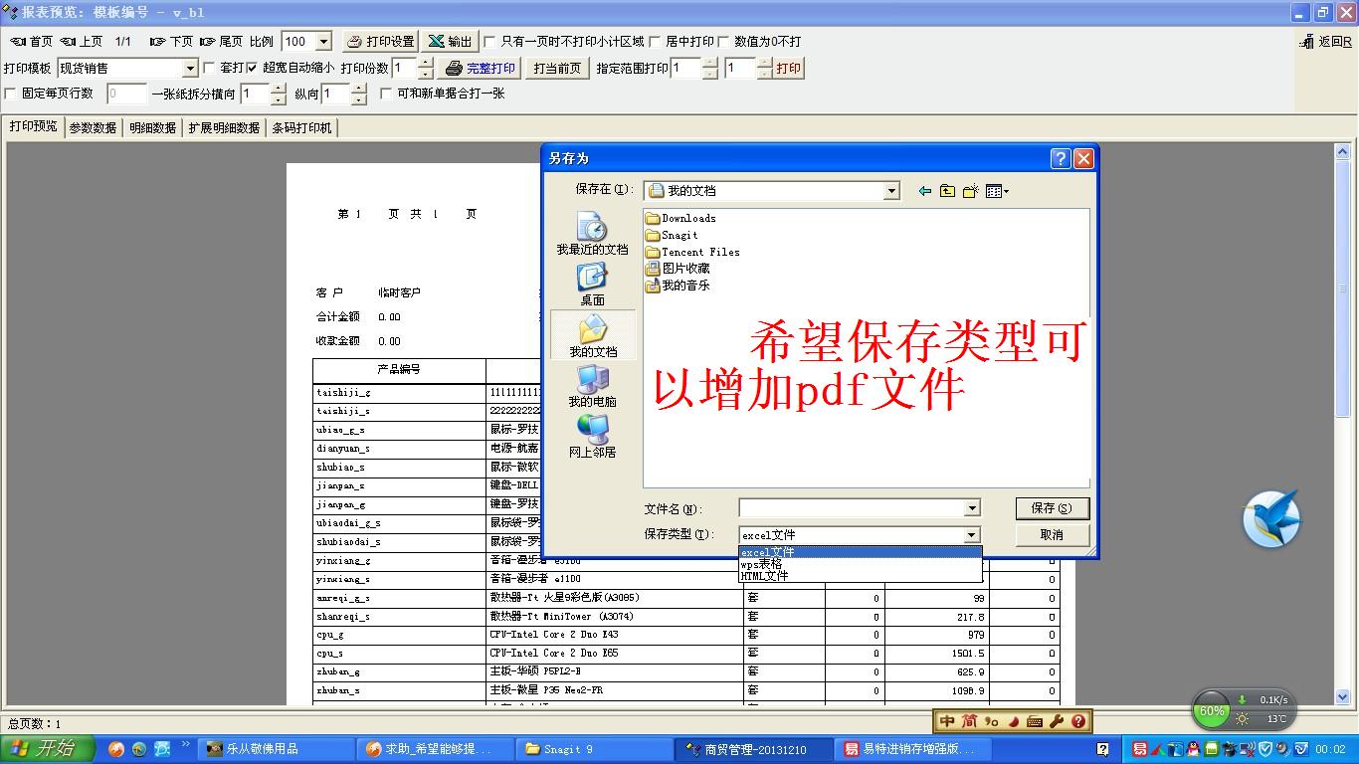The width and height of the screenshot is (1359, 764).
Task: Enable the 居中打印 checkbox
Action: click(655, 42)
